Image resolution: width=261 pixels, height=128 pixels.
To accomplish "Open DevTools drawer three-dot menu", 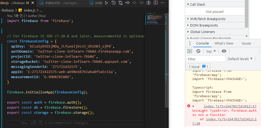I will pyautogui.click(x=190, y=43).
